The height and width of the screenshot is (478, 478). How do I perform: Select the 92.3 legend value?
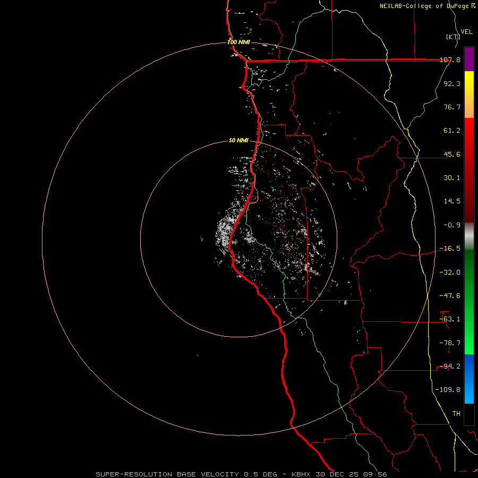[452, 83]
